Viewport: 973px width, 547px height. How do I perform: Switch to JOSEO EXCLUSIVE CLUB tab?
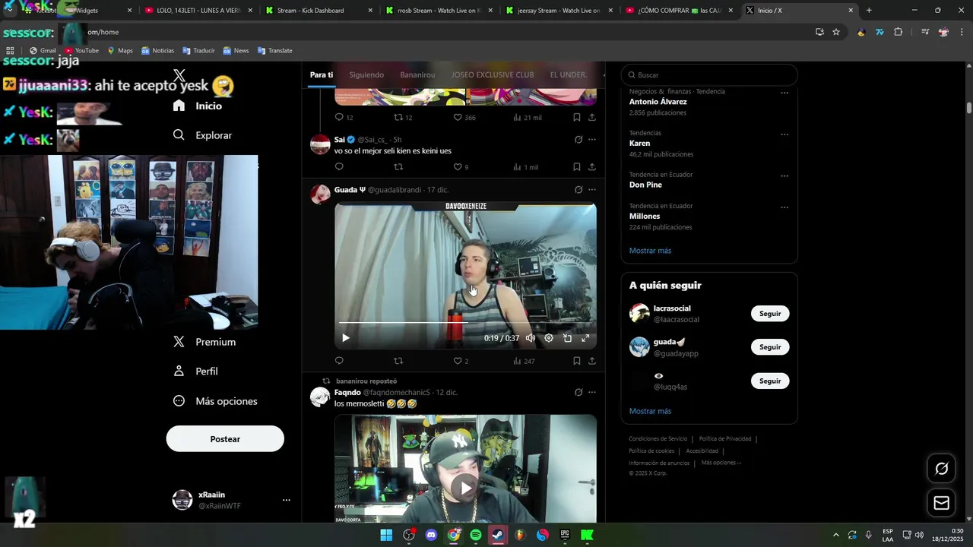point(493,75)
